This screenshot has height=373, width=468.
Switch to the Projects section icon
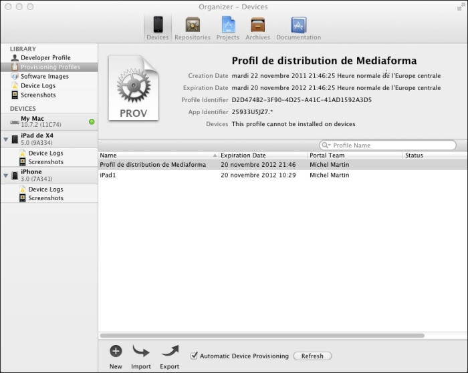click(x=228, y=25)
